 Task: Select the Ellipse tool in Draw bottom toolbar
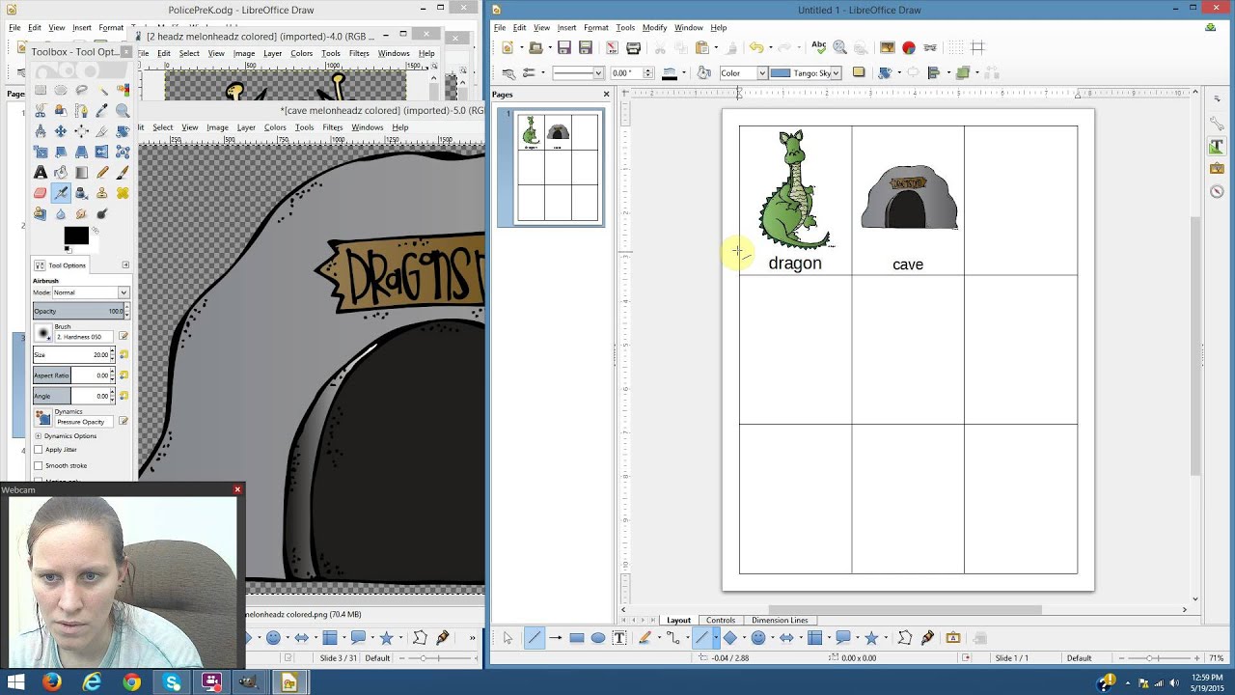(x=598, y=638)
